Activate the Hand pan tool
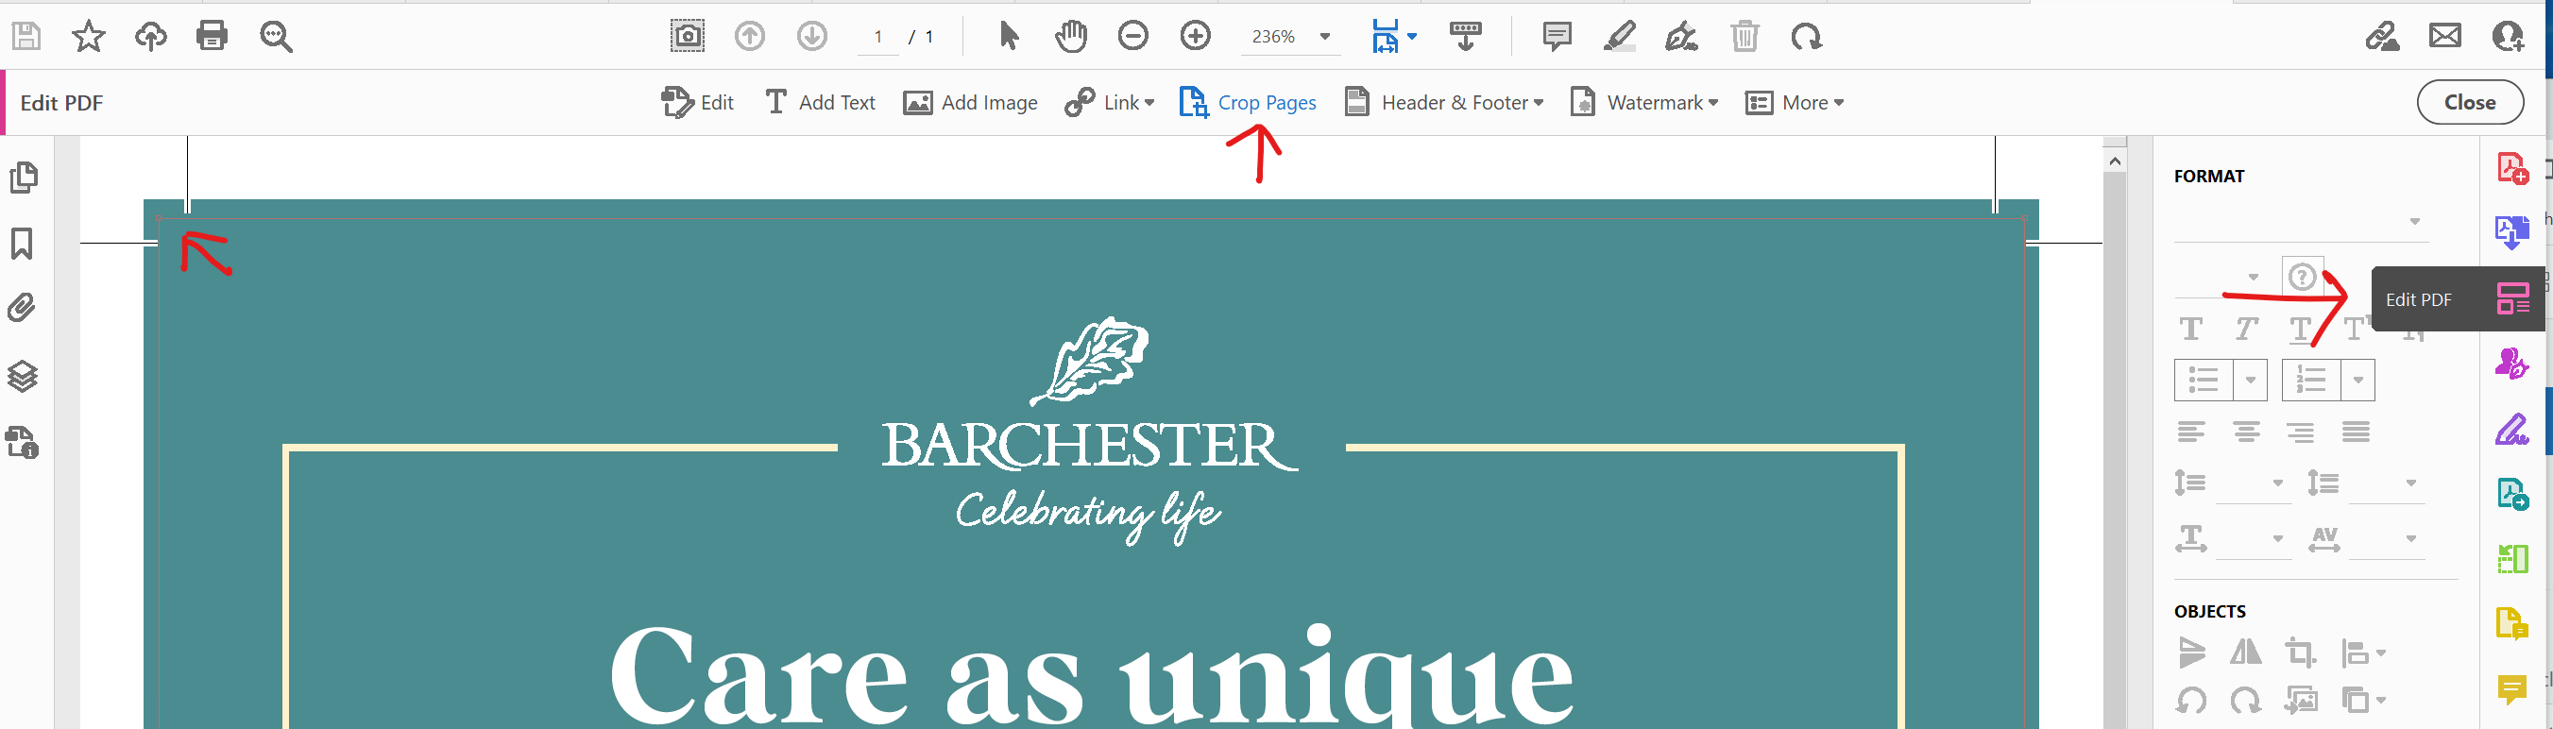The image size is (2553, 729). coord(1070,37)
